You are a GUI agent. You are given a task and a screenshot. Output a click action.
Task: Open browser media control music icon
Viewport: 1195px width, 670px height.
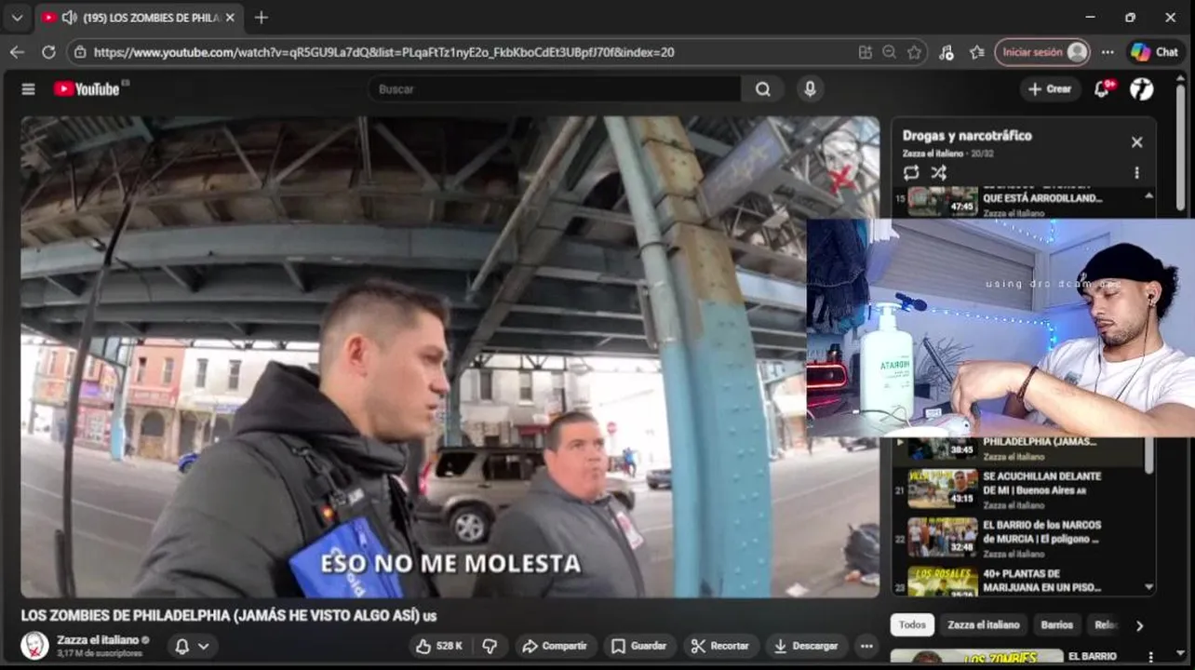947,52
